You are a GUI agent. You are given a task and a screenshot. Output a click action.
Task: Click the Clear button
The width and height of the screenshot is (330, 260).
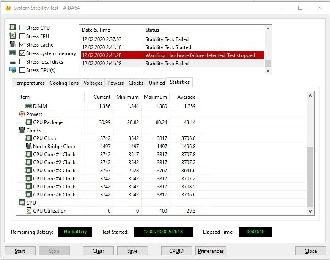(98, 251)
